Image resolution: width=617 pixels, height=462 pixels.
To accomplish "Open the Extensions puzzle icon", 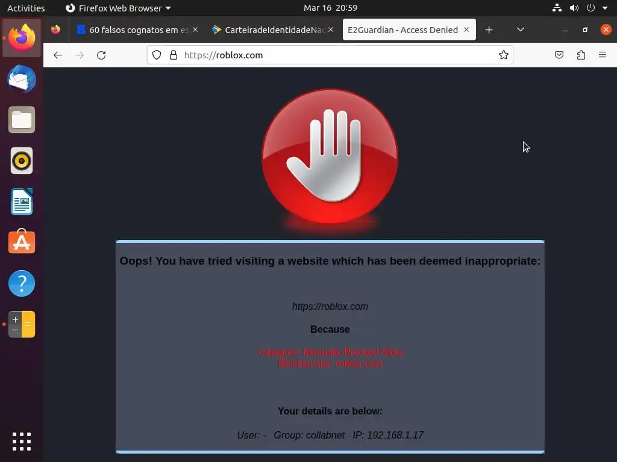I will 581,55.
